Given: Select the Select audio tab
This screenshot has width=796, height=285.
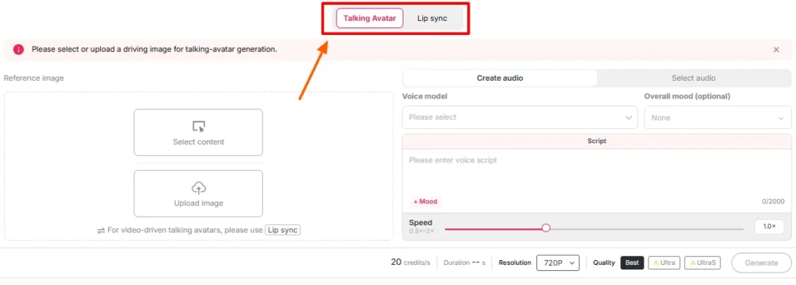Looking at the screenshot, I should (693, 78).
